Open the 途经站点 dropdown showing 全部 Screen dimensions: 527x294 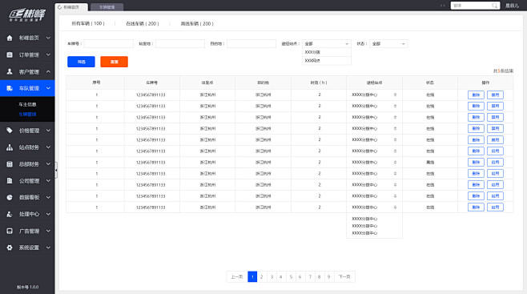point(326,44)
